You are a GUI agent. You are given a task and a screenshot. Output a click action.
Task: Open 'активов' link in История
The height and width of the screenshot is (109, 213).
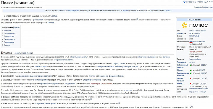(166, 57)
